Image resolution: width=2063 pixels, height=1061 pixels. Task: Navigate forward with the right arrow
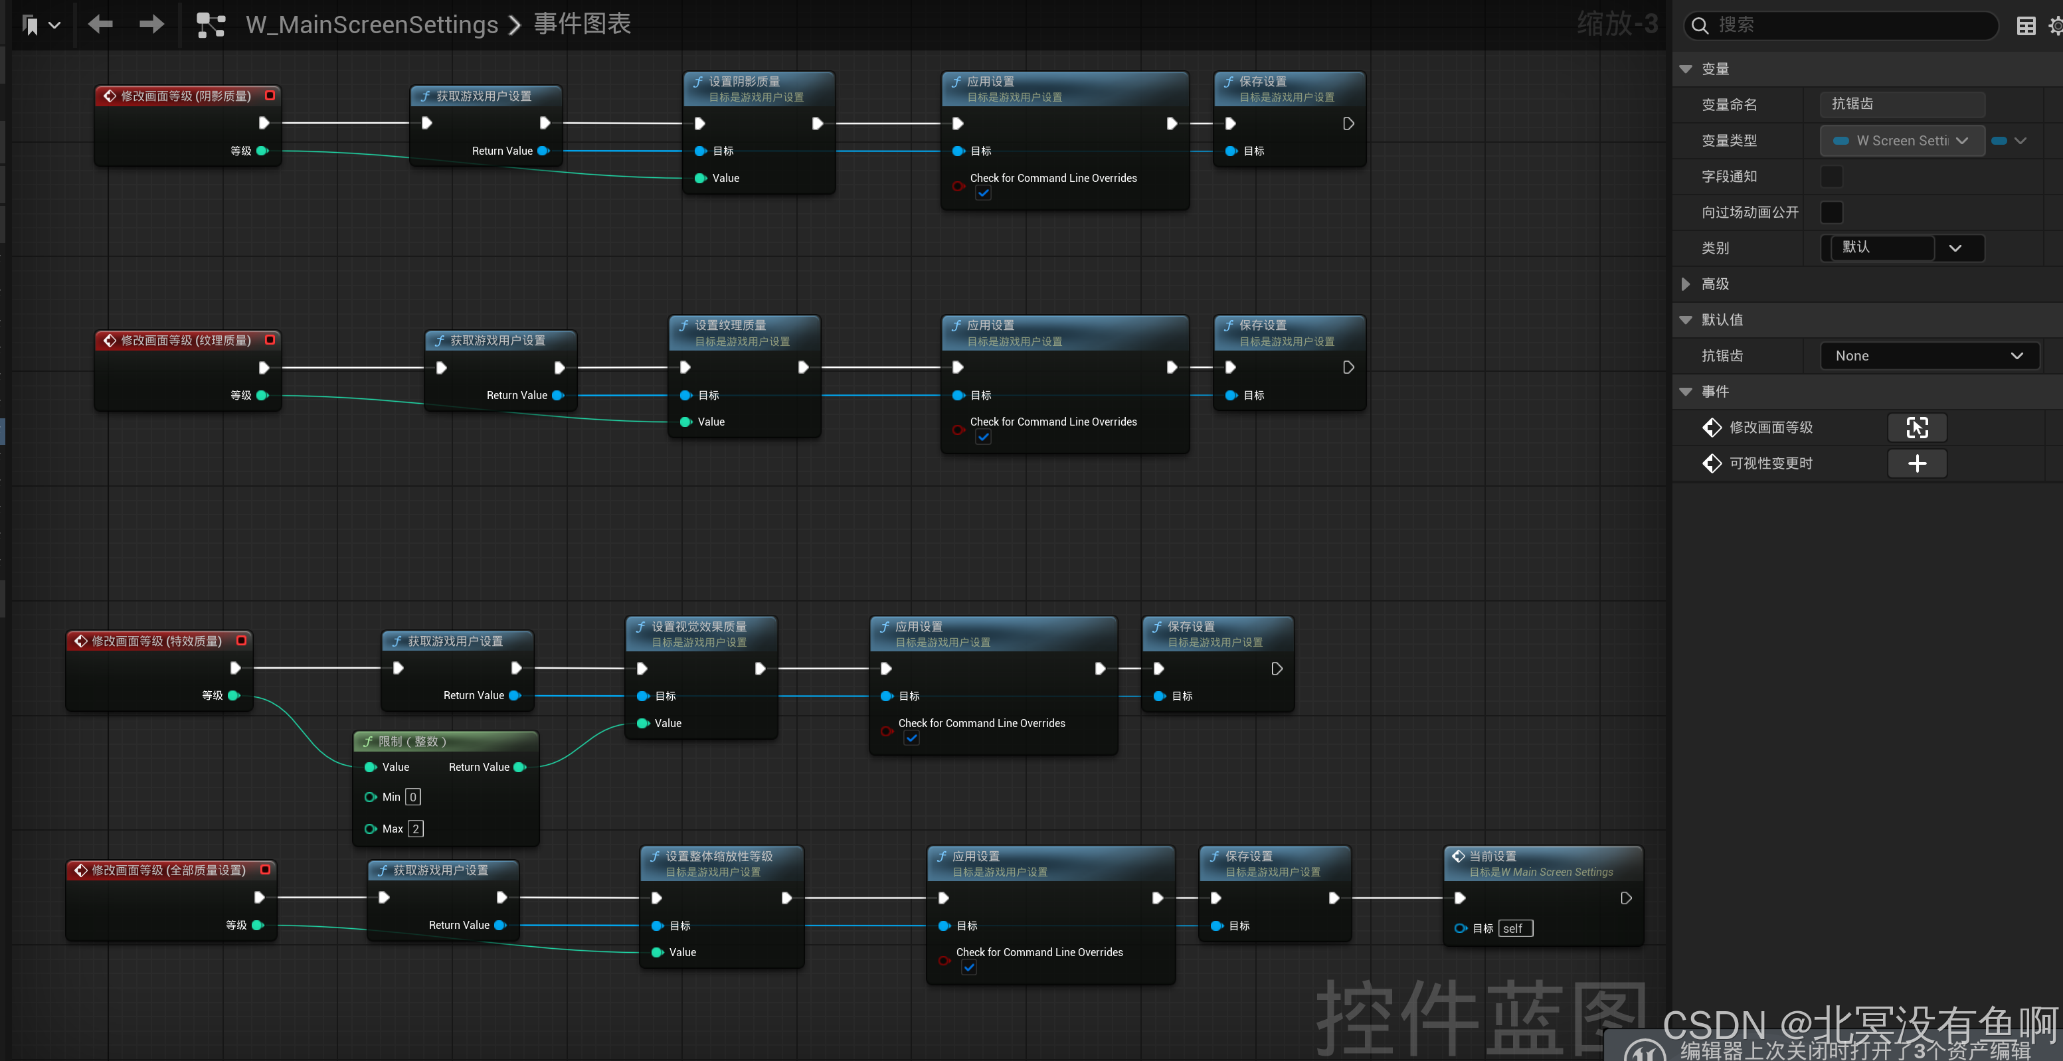151,25
